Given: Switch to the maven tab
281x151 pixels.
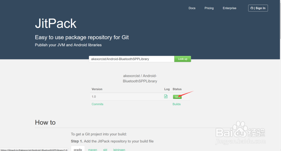Looking at the screenshot, I should click(92, 150).
